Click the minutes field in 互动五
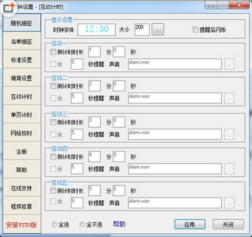Image resolution: width=252 pixels, height=237 pixels. click(94, 190)
